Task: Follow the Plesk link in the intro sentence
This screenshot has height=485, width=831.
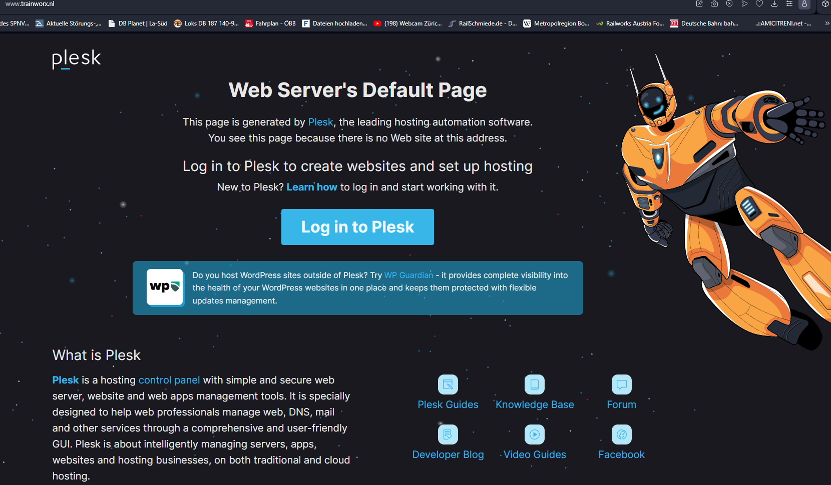Action: (x=320, y=122)
